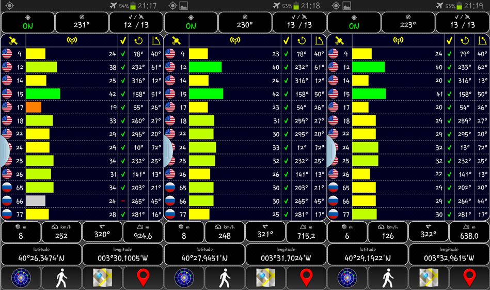Tap the 12 / 13 satellites count tile
Viewport: 490px width, 290px height.
click(136, 22)
